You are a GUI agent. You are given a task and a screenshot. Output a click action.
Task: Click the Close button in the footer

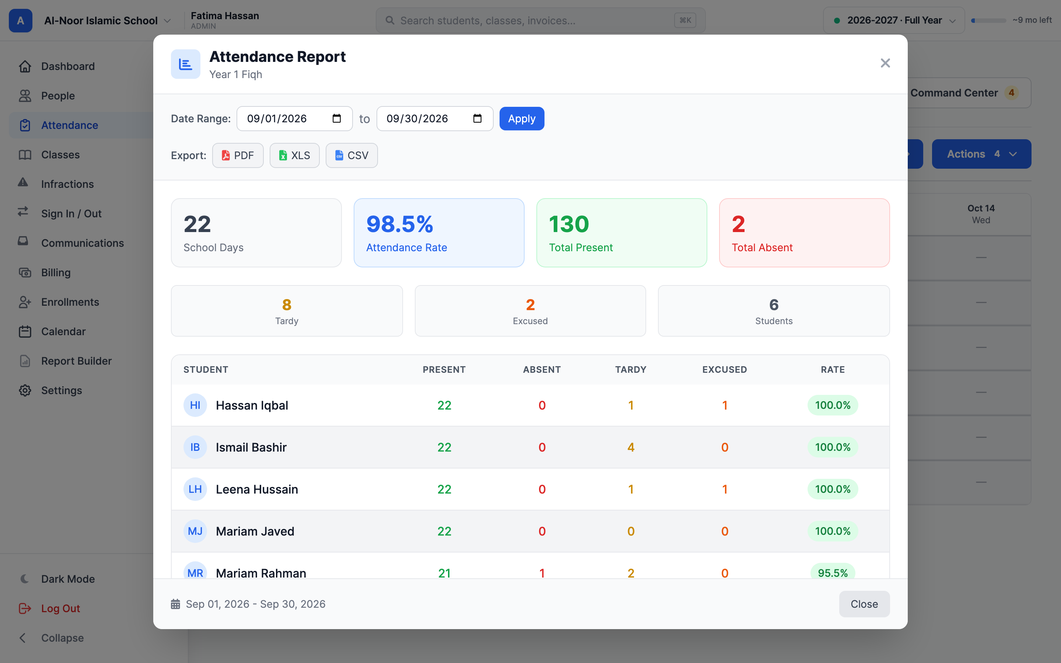point(864,604)
